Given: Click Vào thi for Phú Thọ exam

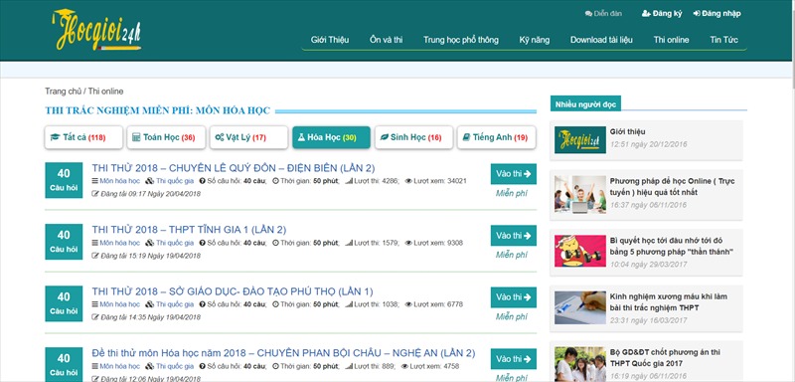Looking at the screenshot, I should tap(513, 297).
